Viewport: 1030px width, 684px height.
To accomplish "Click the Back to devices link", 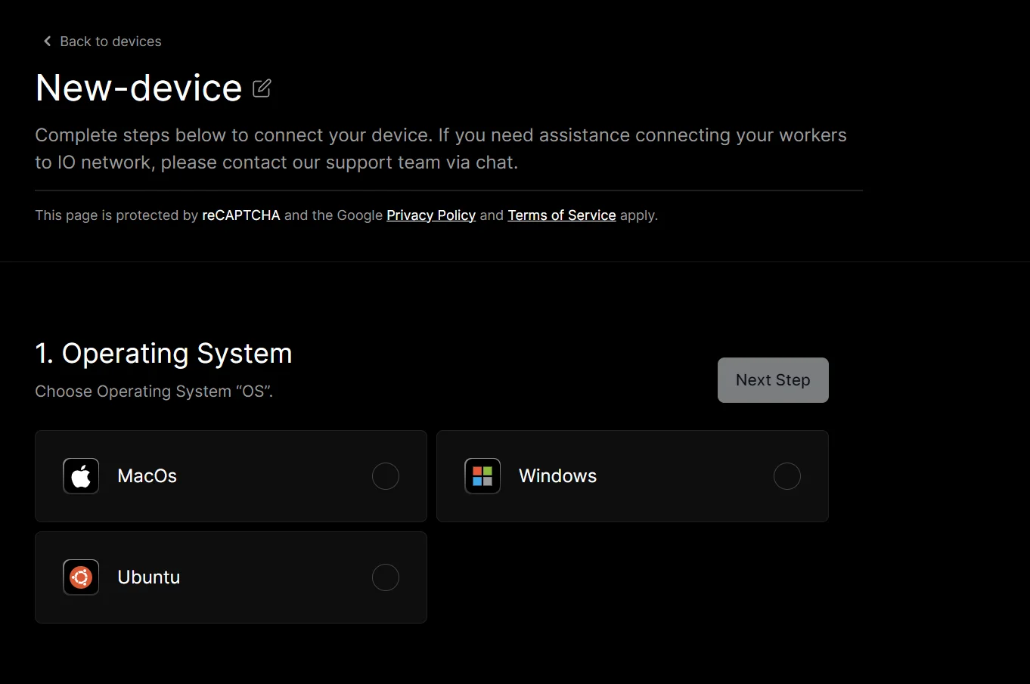I will point(102,42).
